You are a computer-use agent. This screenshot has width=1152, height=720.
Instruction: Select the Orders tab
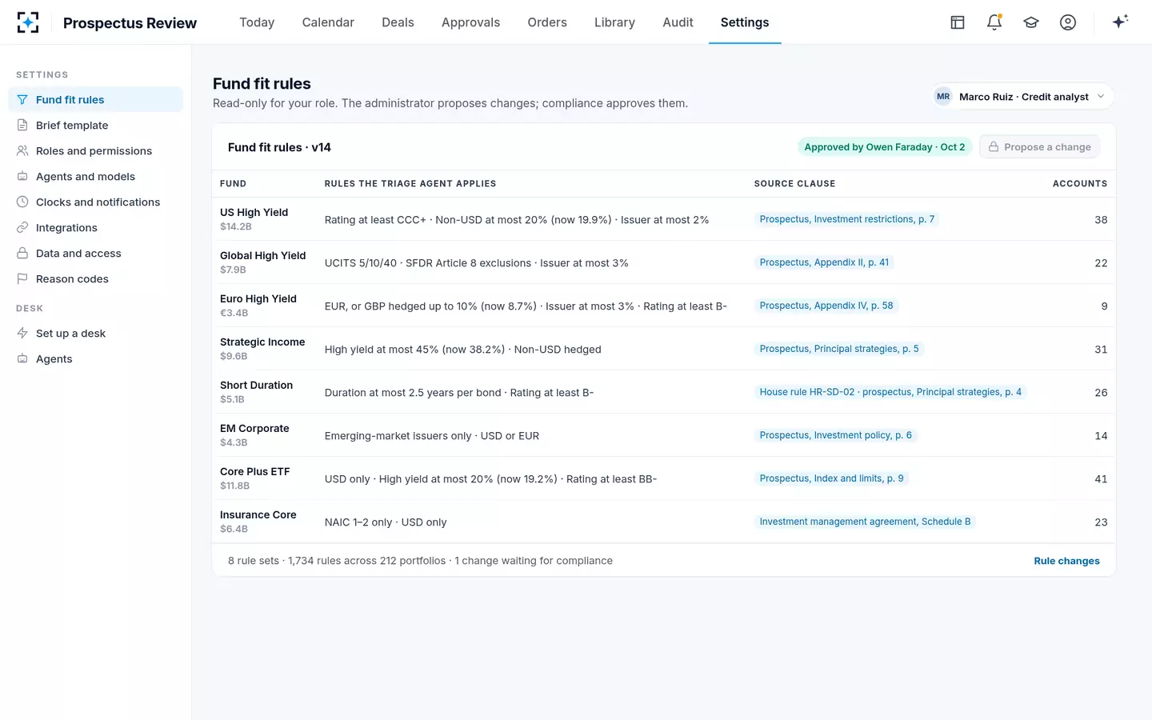547,22
